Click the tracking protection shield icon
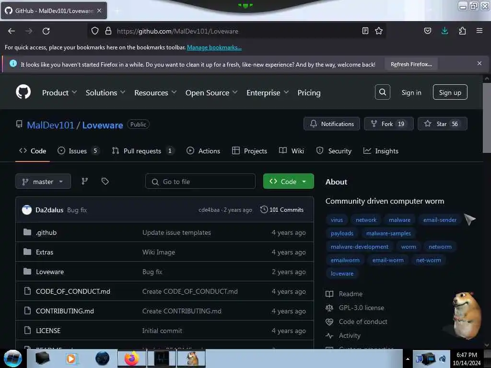The height and width of the screenshot is (368, 491). point(95,31)
